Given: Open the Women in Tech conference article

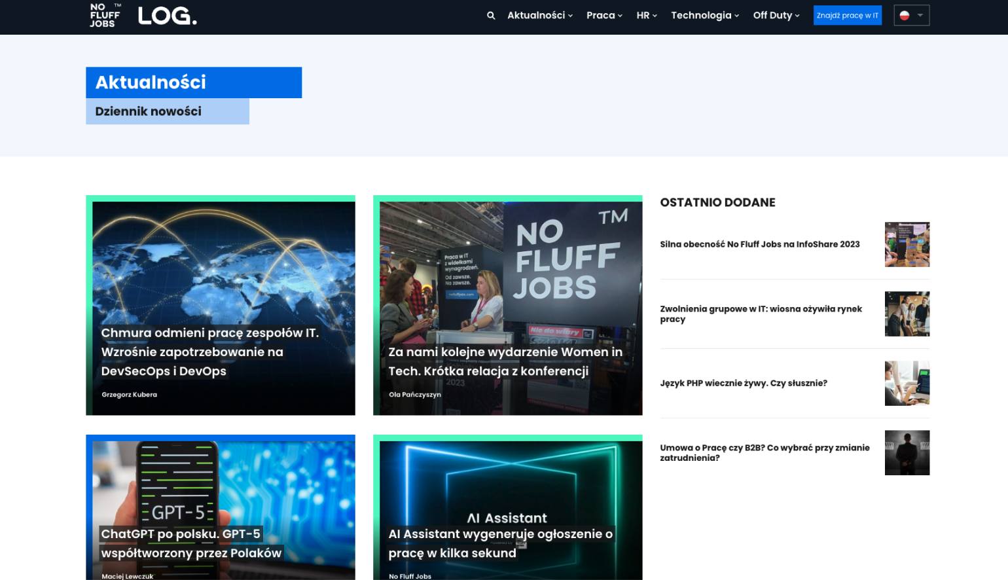Looking at the screenshot, I should 505,361.
